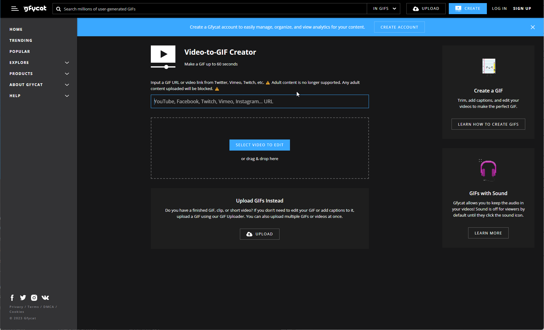This screenshot has height=330, width=544.
Task: Open the Privacy footer link
Action: coord(16,307)
